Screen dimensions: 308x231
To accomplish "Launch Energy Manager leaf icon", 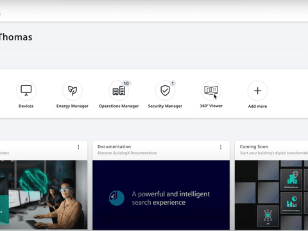I will pyautogui.click(x=73, y=90).
